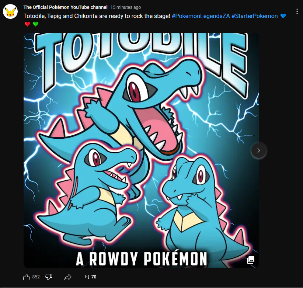Open the #PokemonLegendsZA hashtag
Screen dimensions: 303x288
pos(201,16)
